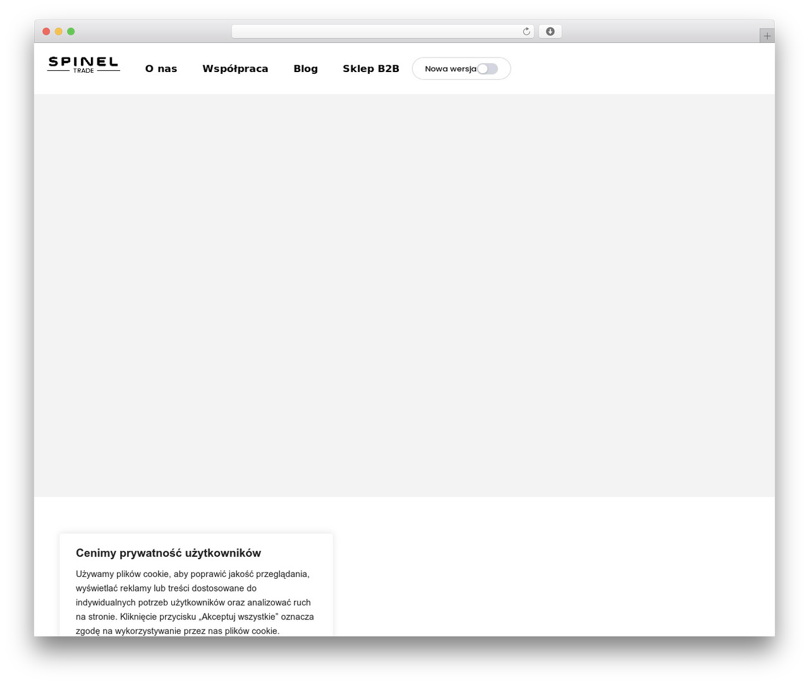809x685 pixels.
Task: Close the browser window with the red button
Action: (x=46, y=32)
